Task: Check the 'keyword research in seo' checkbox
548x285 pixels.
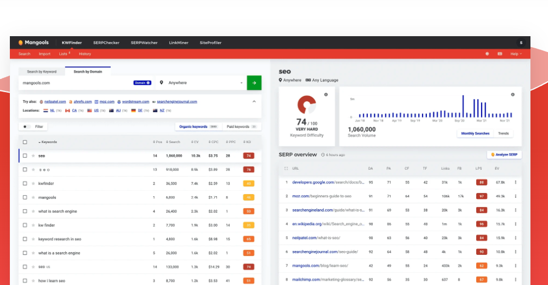Action: coord(25,239)
